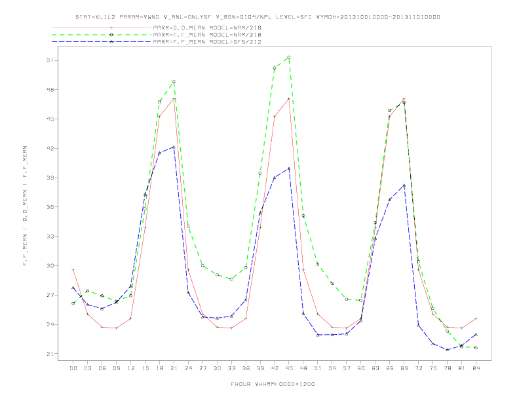Click y-axis tick label 45
519x401 pixels.
coord(50,119)
